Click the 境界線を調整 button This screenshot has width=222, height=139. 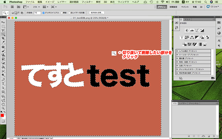coord(97,13)
